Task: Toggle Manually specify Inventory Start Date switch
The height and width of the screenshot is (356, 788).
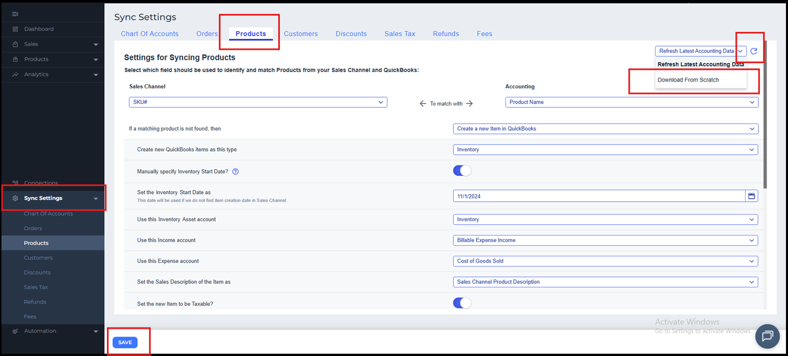Action: tap(462, 171)
